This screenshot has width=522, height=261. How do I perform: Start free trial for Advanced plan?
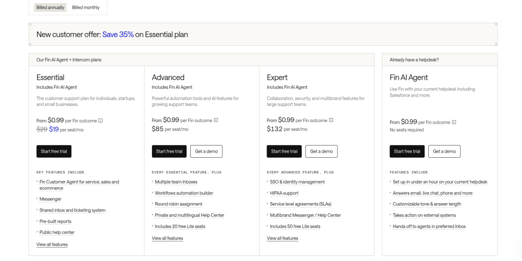pos(169,152)
